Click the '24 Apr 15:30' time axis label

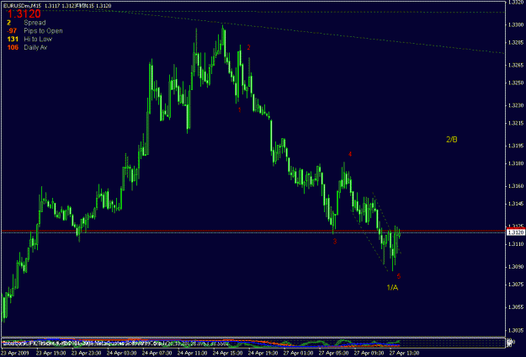tap(227, 354)
